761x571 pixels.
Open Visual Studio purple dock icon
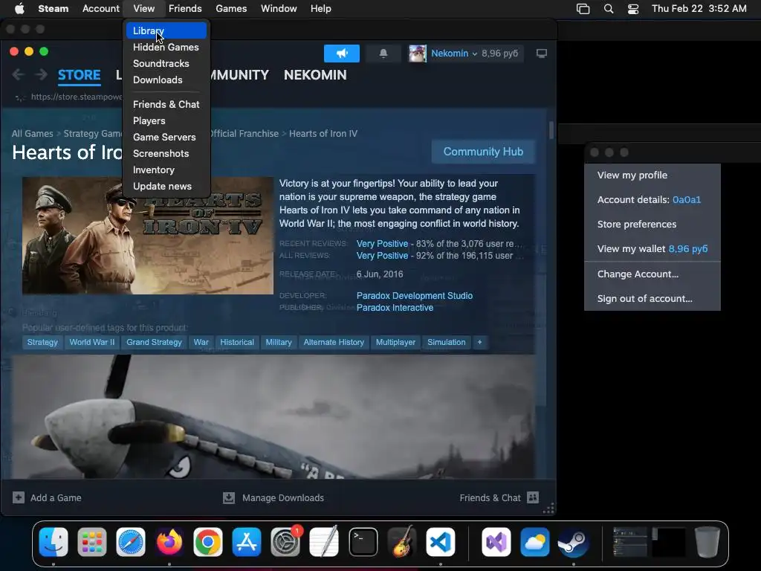point(496,542)
